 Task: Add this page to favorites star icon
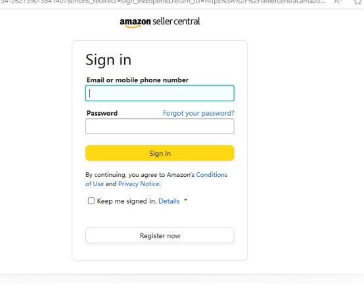357,2
